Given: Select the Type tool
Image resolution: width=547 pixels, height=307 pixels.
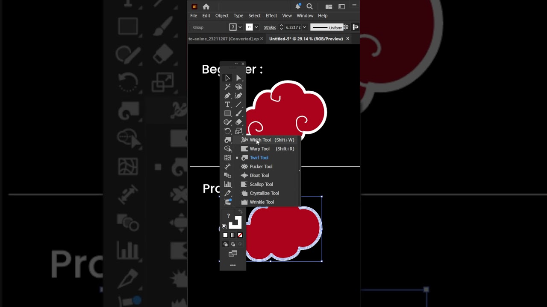Looking at the screenshot, I should point(228,104).
